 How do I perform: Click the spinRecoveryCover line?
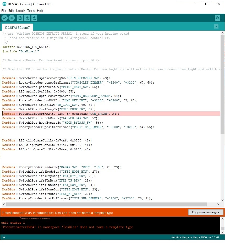point(62,96)
